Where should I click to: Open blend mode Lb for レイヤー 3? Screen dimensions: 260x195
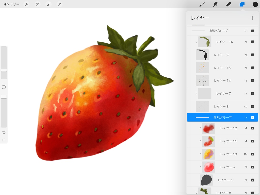[x=246, y=107]
